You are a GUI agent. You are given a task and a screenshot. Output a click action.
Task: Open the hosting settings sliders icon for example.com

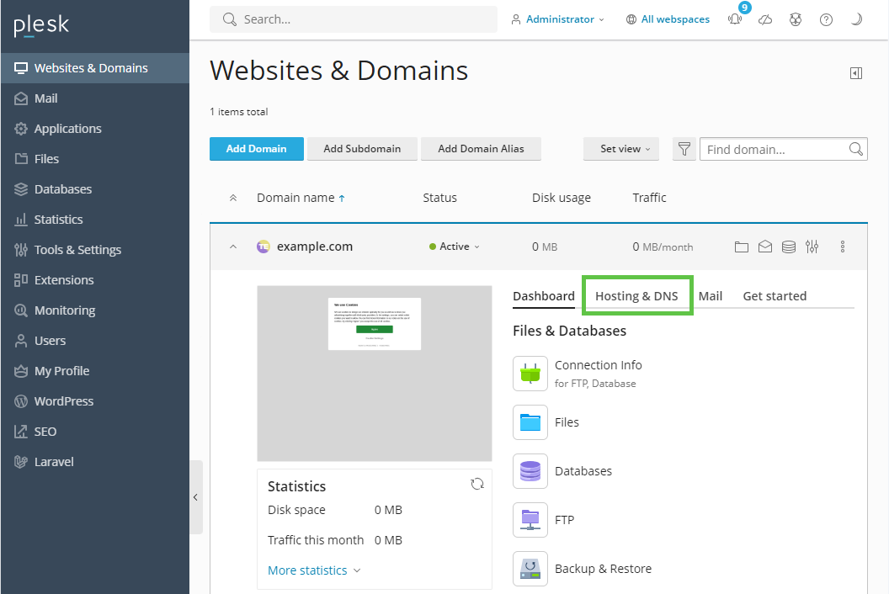[x=812, y=247]
